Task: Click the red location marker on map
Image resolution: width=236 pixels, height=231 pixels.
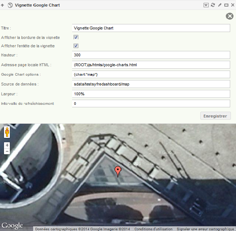Action: (118, 172)
